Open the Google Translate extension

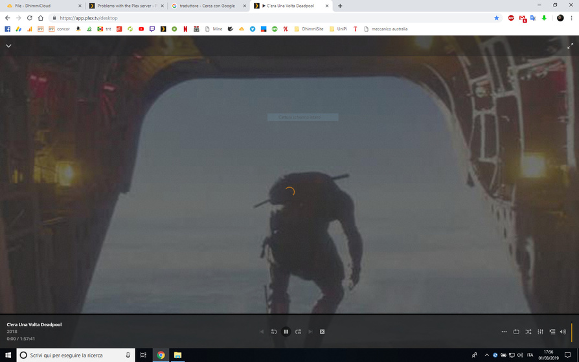533,17
